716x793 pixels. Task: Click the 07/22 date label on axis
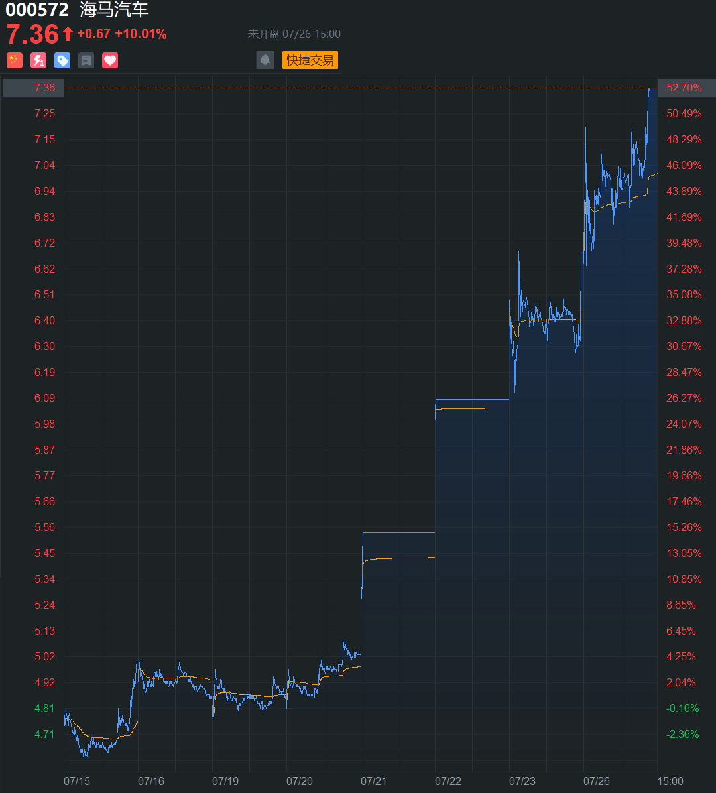click(448, 781)
